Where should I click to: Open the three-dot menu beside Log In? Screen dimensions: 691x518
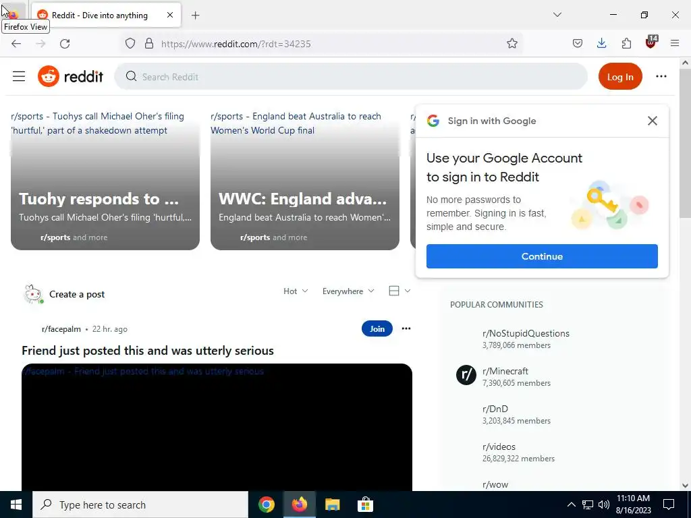[x=661, y=77]
